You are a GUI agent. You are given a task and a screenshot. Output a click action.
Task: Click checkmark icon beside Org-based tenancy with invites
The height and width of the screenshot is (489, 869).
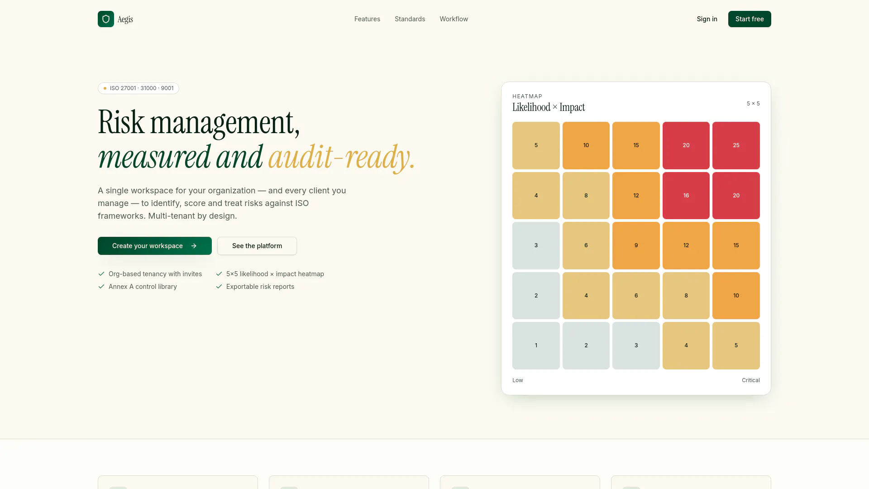click(101, 274)
